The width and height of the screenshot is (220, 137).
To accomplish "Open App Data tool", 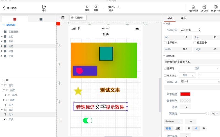I will coord(193,8).
